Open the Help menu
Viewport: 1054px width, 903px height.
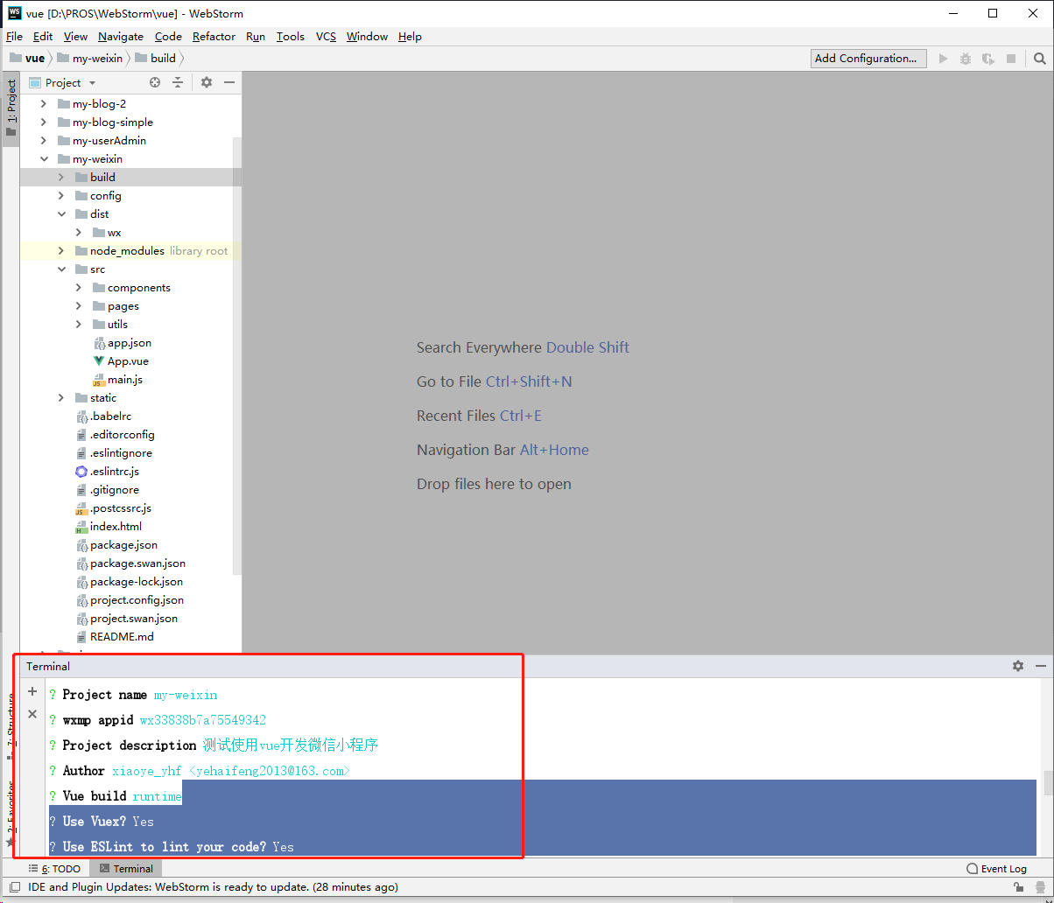(410, 36)
